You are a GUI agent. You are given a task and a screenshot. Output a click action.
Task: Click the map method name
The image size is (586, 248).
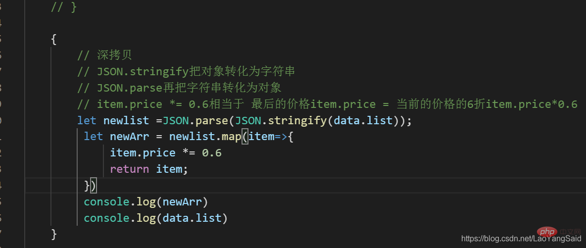[x=231, y=137]
